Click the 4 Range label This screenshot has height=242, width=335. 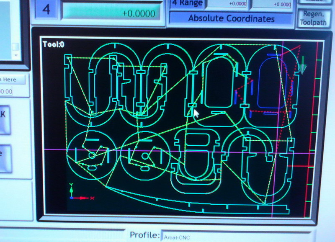[188, 4]
